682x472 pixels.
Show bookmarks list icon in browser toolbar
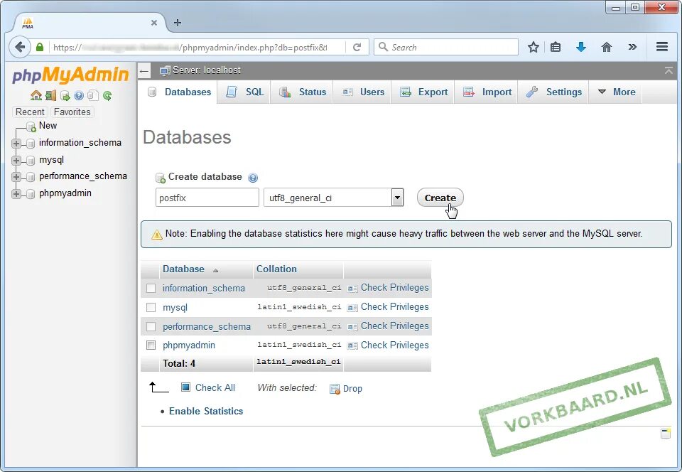[x=556, y=47]
